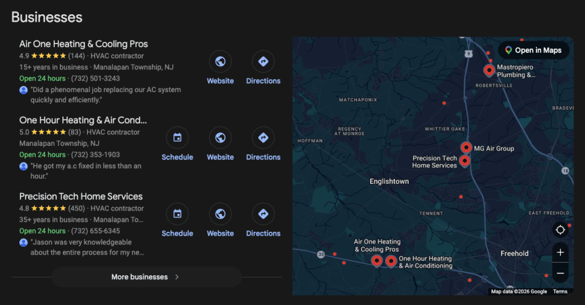Open One Hour Heating website globe icon
The height and width of the screenshot is (305, 585).
coord(220,137)
